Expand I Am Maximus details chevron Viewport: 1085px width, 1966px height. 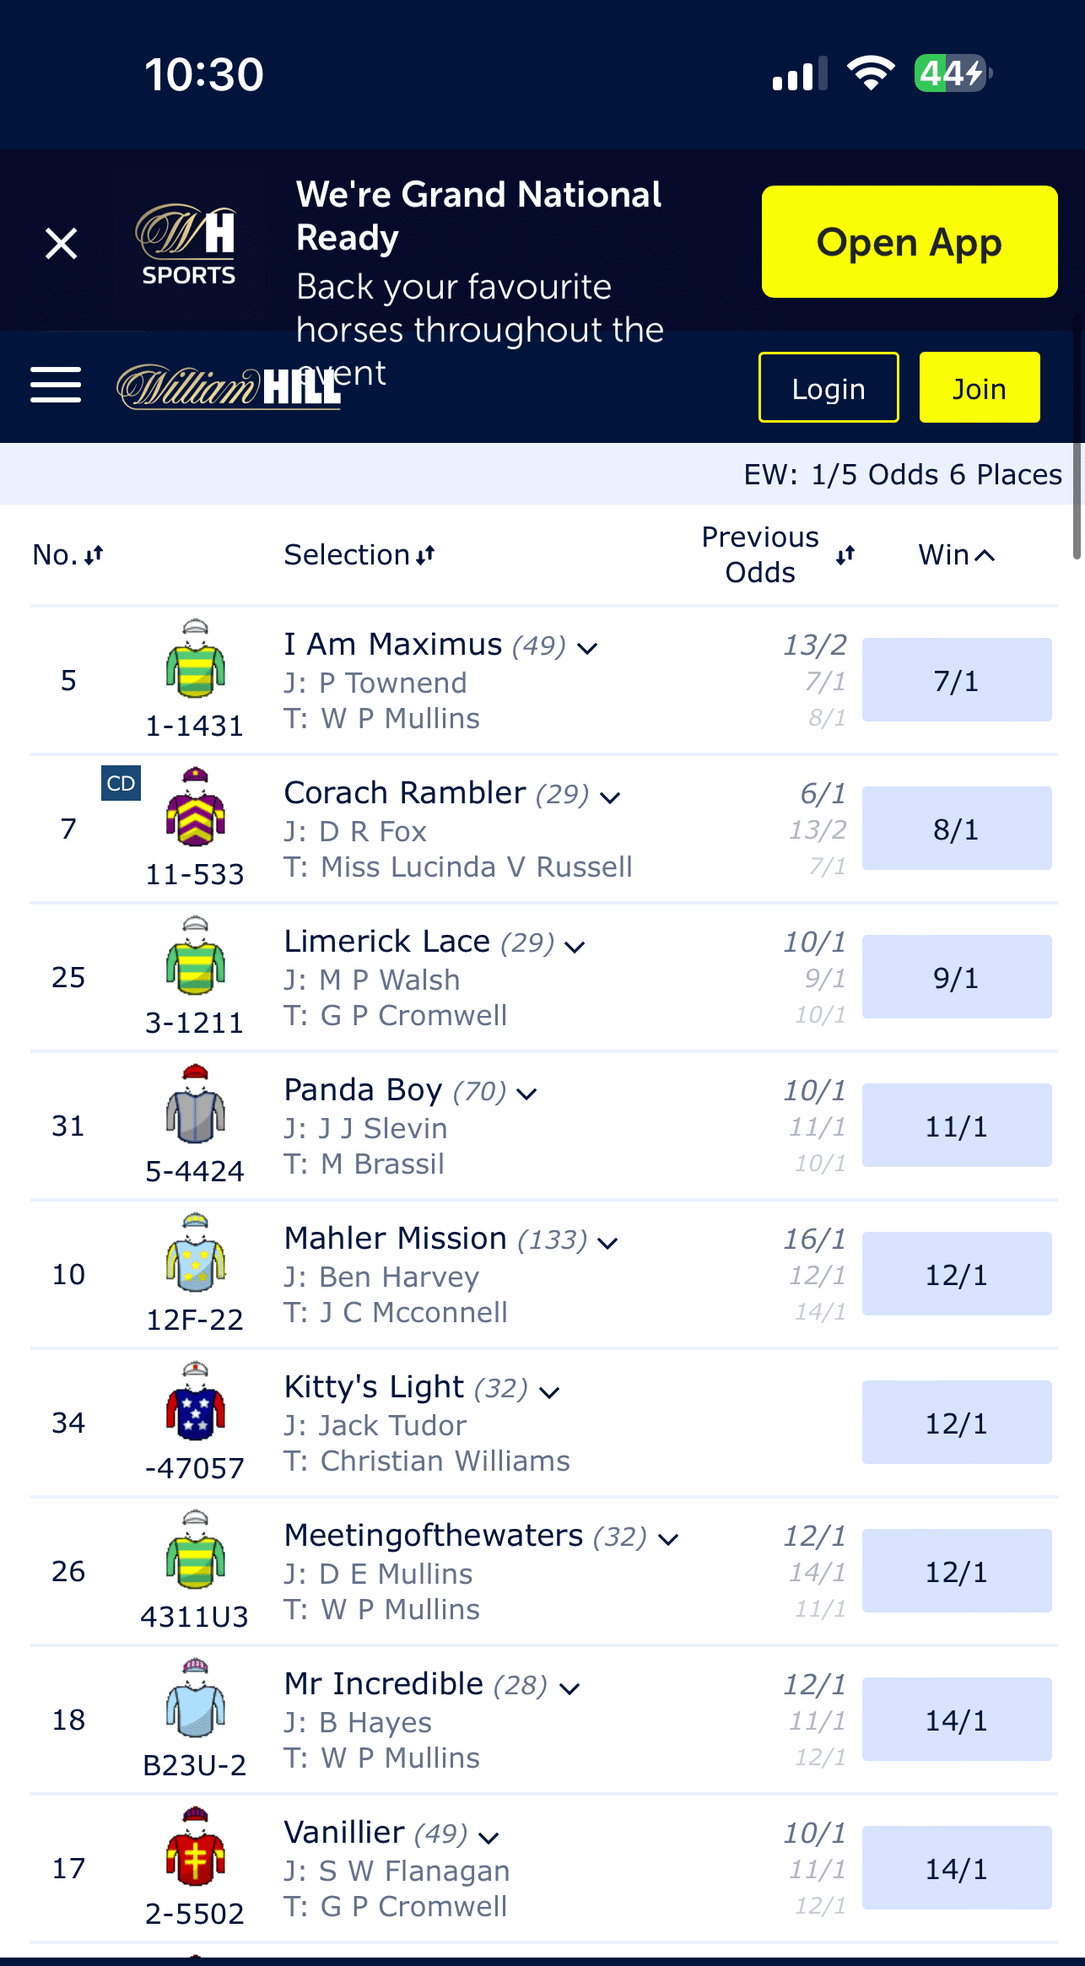point(587,648)
